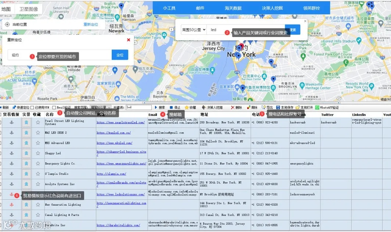Sort by the 地址 column header
This screenshot has height=232, width=391.
click(x=204, y=114)
